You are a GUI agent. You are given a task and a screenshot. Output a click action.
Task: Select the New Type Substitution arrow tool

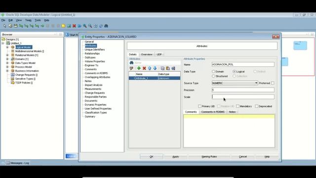(x=42, y=26)
